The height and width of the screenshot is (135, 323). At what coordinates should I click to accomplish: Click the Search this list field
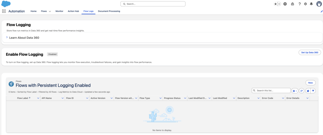[271, 91]
